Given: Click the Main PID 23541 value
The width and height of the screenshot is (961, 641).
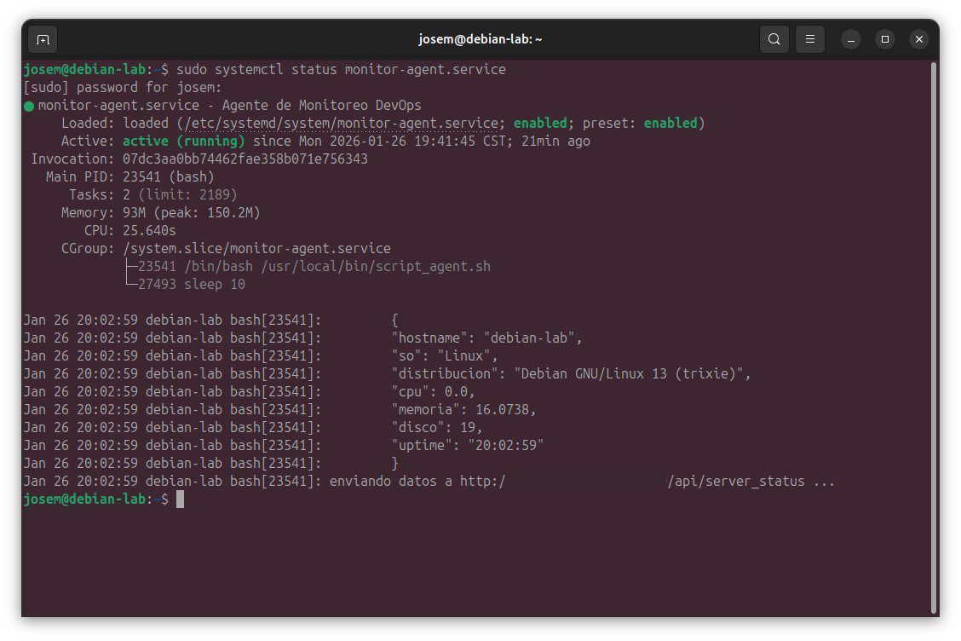Looking at the screenshot, I should (143, 177).
